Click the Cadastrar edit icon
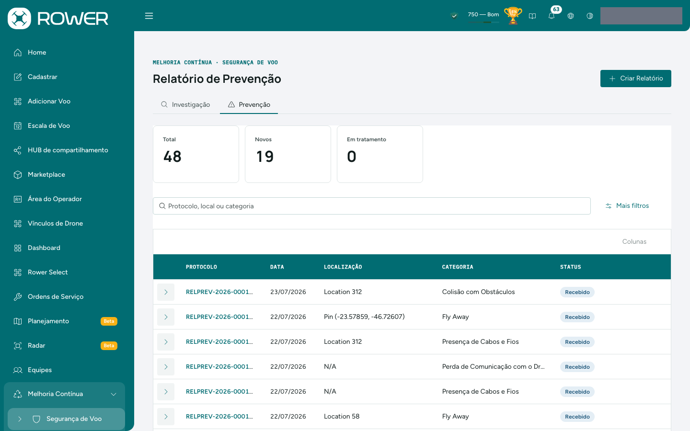 18,77
